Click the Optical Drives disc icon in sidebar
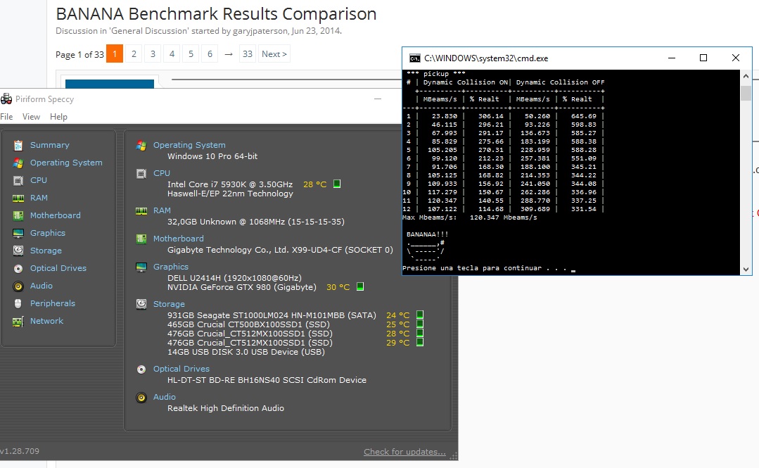 click(18, 268)
